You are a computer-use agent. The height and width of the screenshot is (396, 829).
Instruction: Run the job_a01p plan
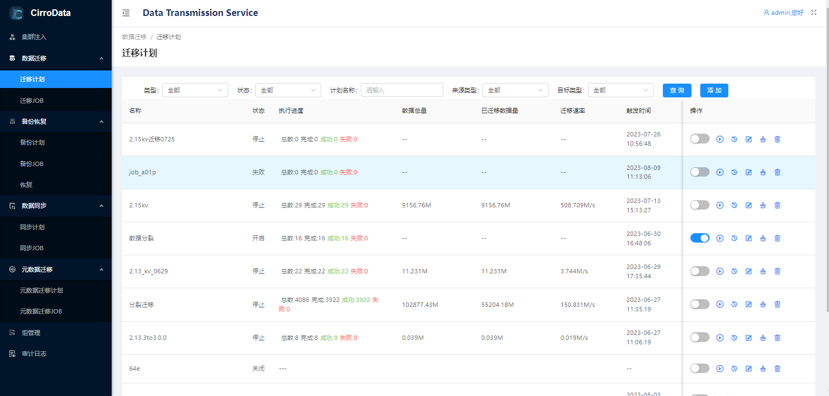(720, 172)
